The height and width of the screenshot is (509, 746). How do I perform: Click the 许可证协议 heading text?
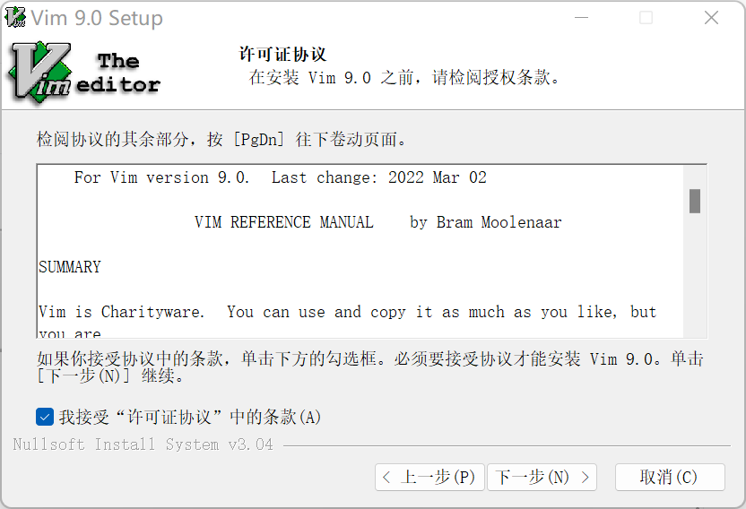282,55
